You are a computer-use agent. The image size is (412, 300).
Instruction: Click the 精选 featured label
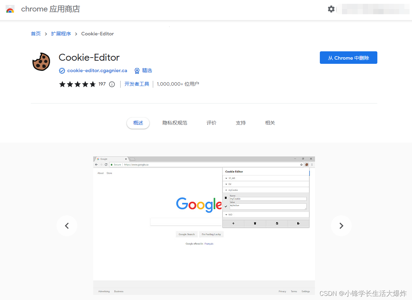147,70
